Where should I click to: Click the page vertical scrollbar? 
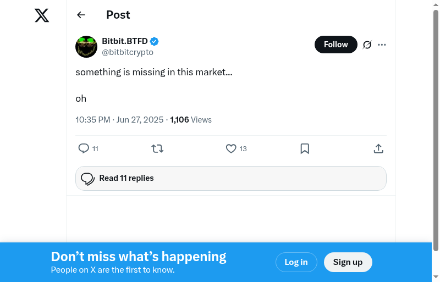pyautogui.click(x=436, y=132)
